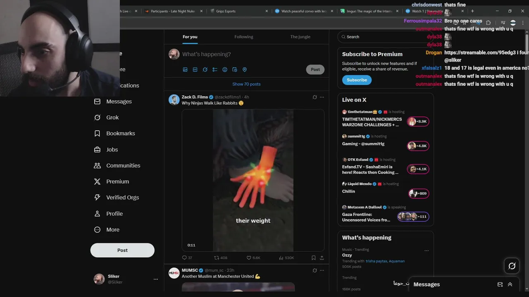
Task: Open Messages in the X sidebar
Action: (113, 101)
